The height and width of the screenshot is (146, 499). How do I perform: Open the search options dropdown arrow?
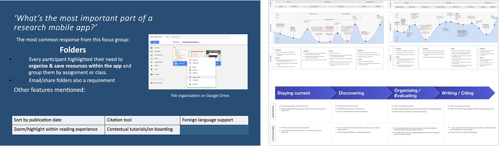(227, 37)
